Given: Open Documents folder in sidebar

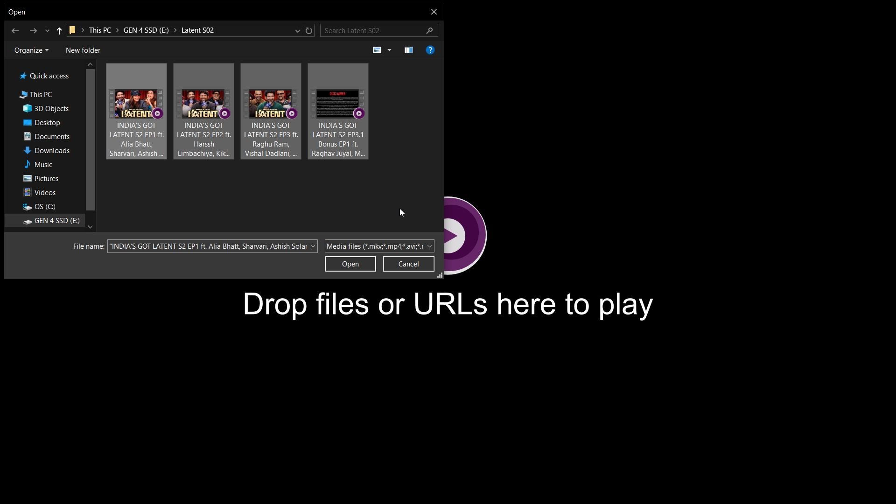Looking at the screenshot, I should [47, 137].
